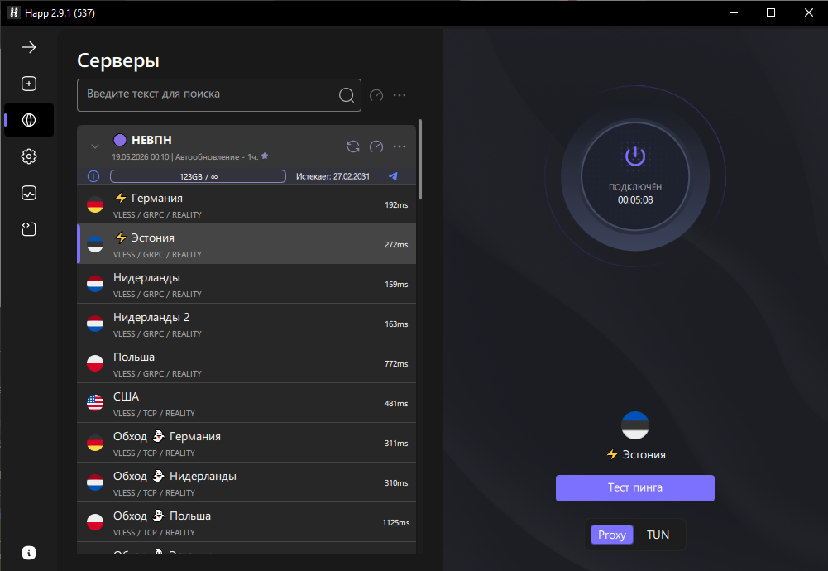Refresh the НЕВПН subscription
The image size is (828, 571).
point(353,146)
